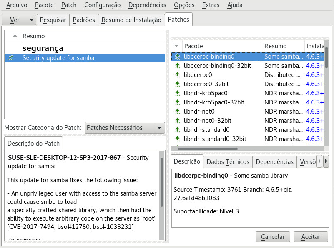The image size is (334, 248).
Task: Sort package list by status column arrow
Action: 176,46
